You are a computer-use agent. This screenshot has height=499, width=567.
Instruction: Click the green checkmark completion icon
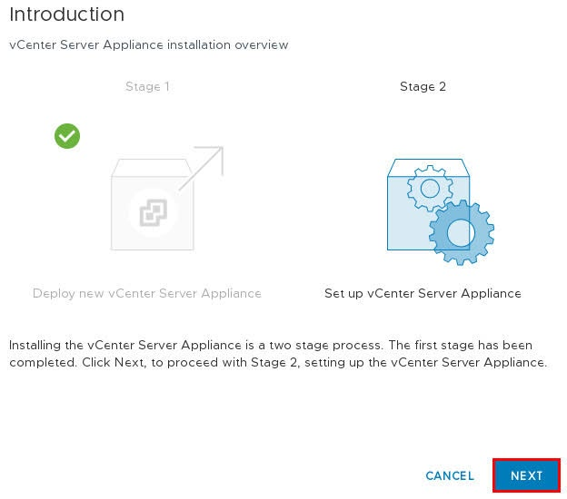click(67, 136)
